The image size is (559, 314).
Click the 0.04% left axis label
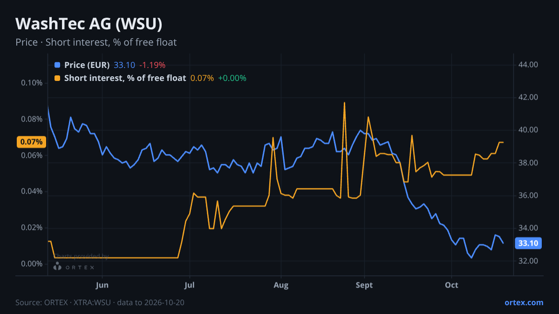pyautogui.click(x=32, y=192)
